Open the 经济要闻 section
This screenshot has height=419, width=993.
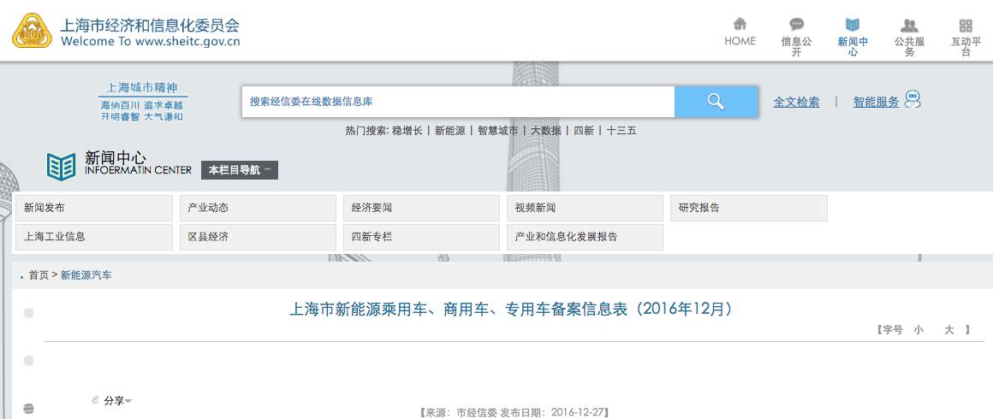pyautogui.click(x=421, y=208)
